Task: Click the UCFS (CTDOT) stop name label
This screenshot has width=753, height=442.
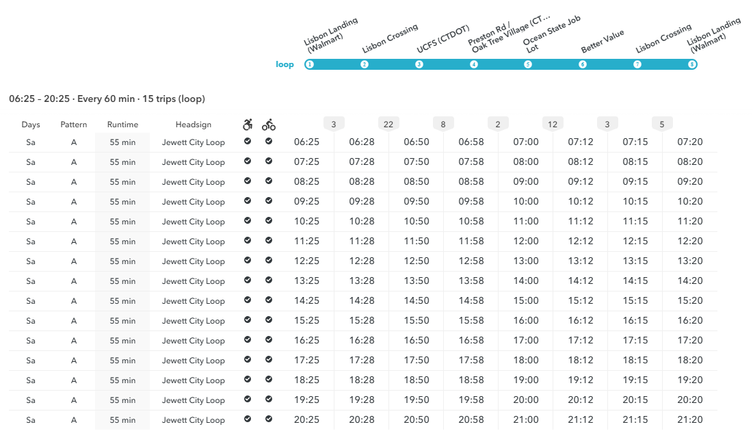Action: (442, 39)
